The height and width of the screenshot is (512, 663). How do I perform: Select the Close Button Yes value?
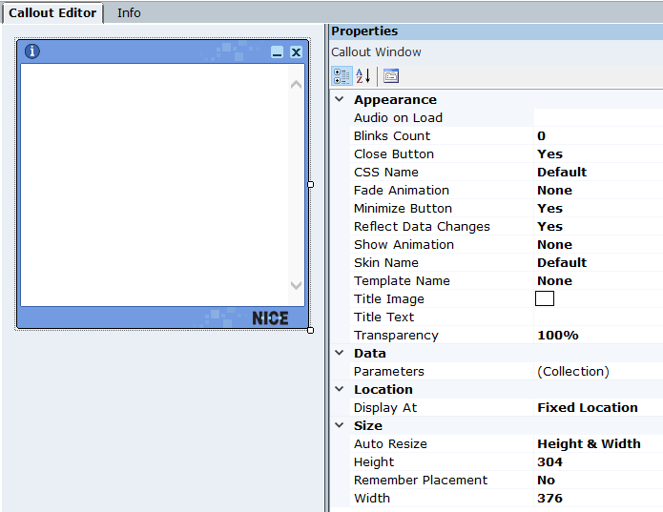pyautogui.click(x=549, y=154)
